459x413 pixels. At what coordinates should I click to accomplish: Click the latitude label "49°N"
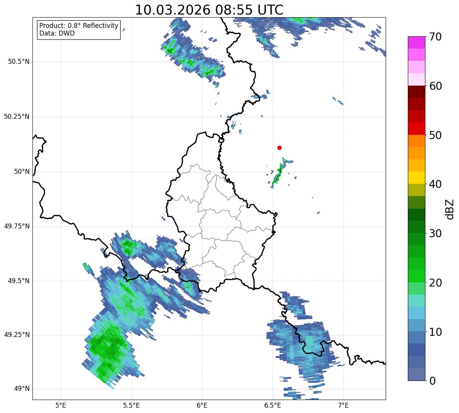coord(22,389)
